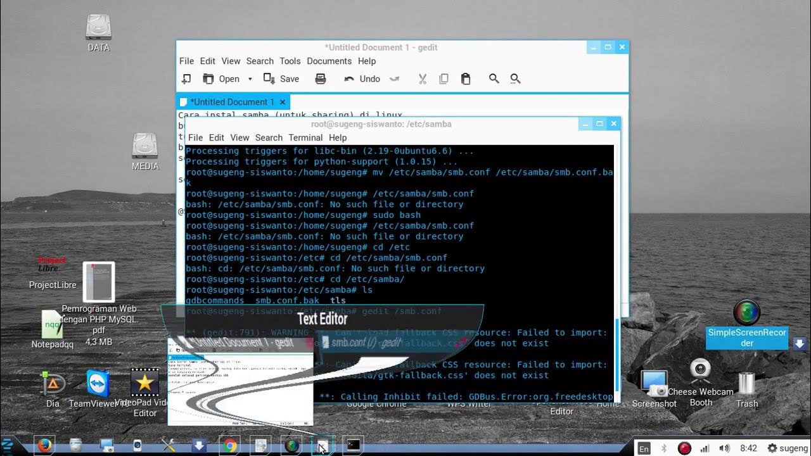Open gedit Help menu
The image size is (811, 456).
click(367, 61)
